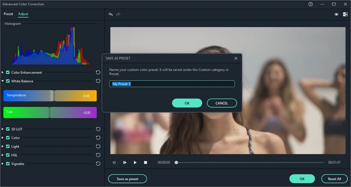The width and height of the screenshot is (351, 187).
Task: Click the preset name input field
Action: [x=172, y=84]
